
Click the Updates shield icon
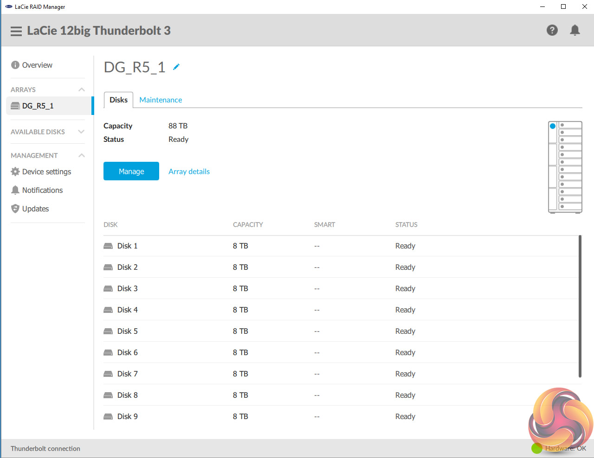(x=15, y=209)
